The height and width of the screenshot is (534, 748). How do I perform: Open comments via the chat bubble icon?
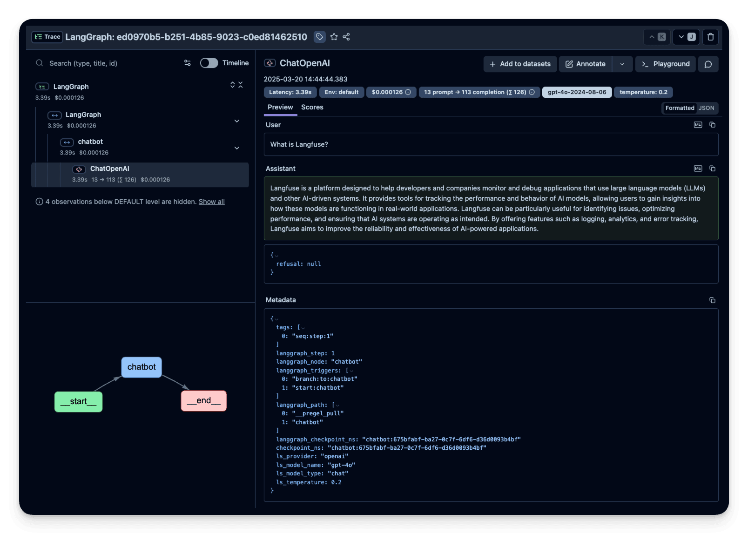pos(708,64)
